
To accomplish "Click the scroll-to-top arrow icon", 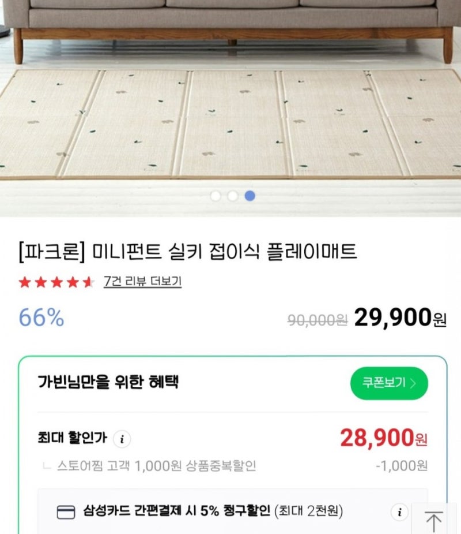I will [x=433, y=520].
